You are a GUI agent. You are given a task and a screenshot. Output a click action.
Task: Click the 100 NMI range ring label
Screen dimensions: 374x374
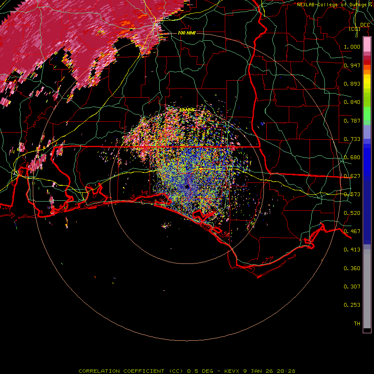tap(187, 33)
